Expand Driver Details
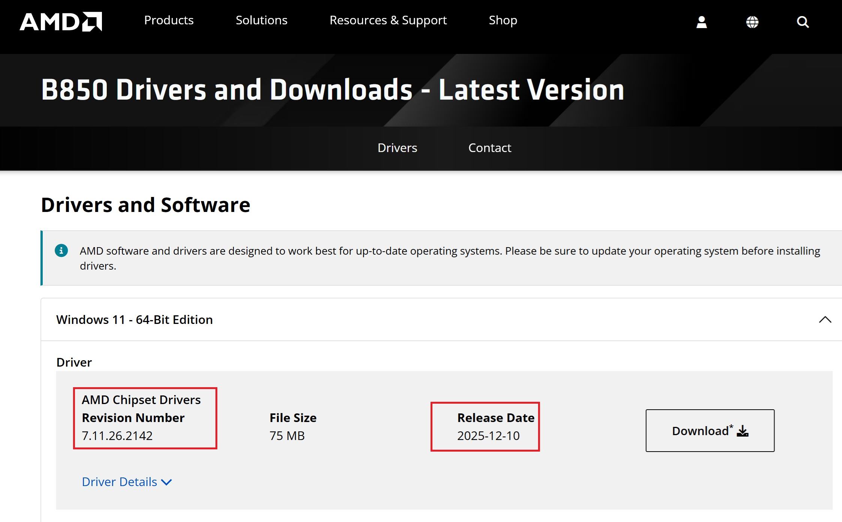842x522 pixels. pos(166,482)
